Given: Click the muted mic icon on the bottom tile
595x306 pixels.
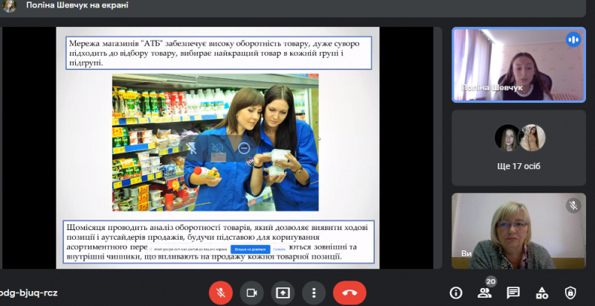Looking at the screenshot, I should pyautogui.click(x=573, y=205).
